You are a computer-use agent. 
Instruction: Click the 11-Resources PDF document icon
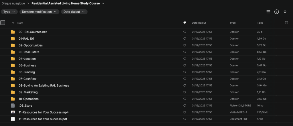13,119
